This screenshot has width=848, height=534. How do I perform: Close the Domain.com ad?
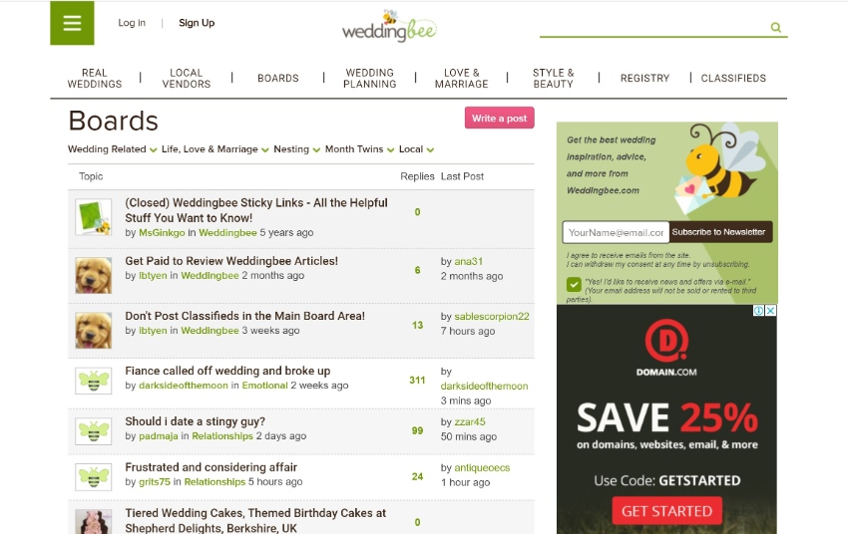pos(770,311)
